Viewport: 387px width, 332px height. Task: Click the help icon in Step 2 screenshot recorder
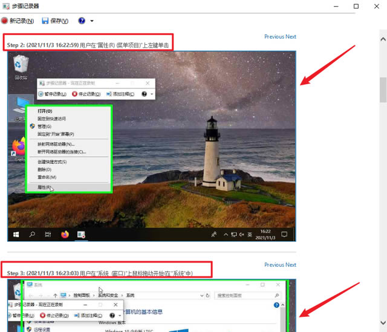145,94
